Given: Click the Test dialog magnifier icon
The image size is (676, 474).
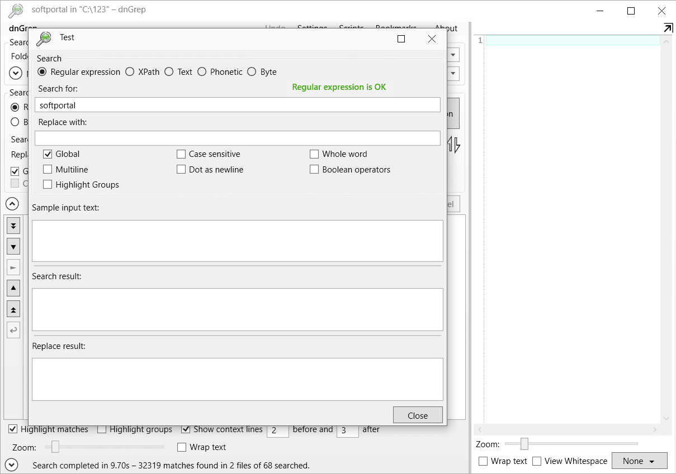Looking at the screenshot, I should 44,39.
